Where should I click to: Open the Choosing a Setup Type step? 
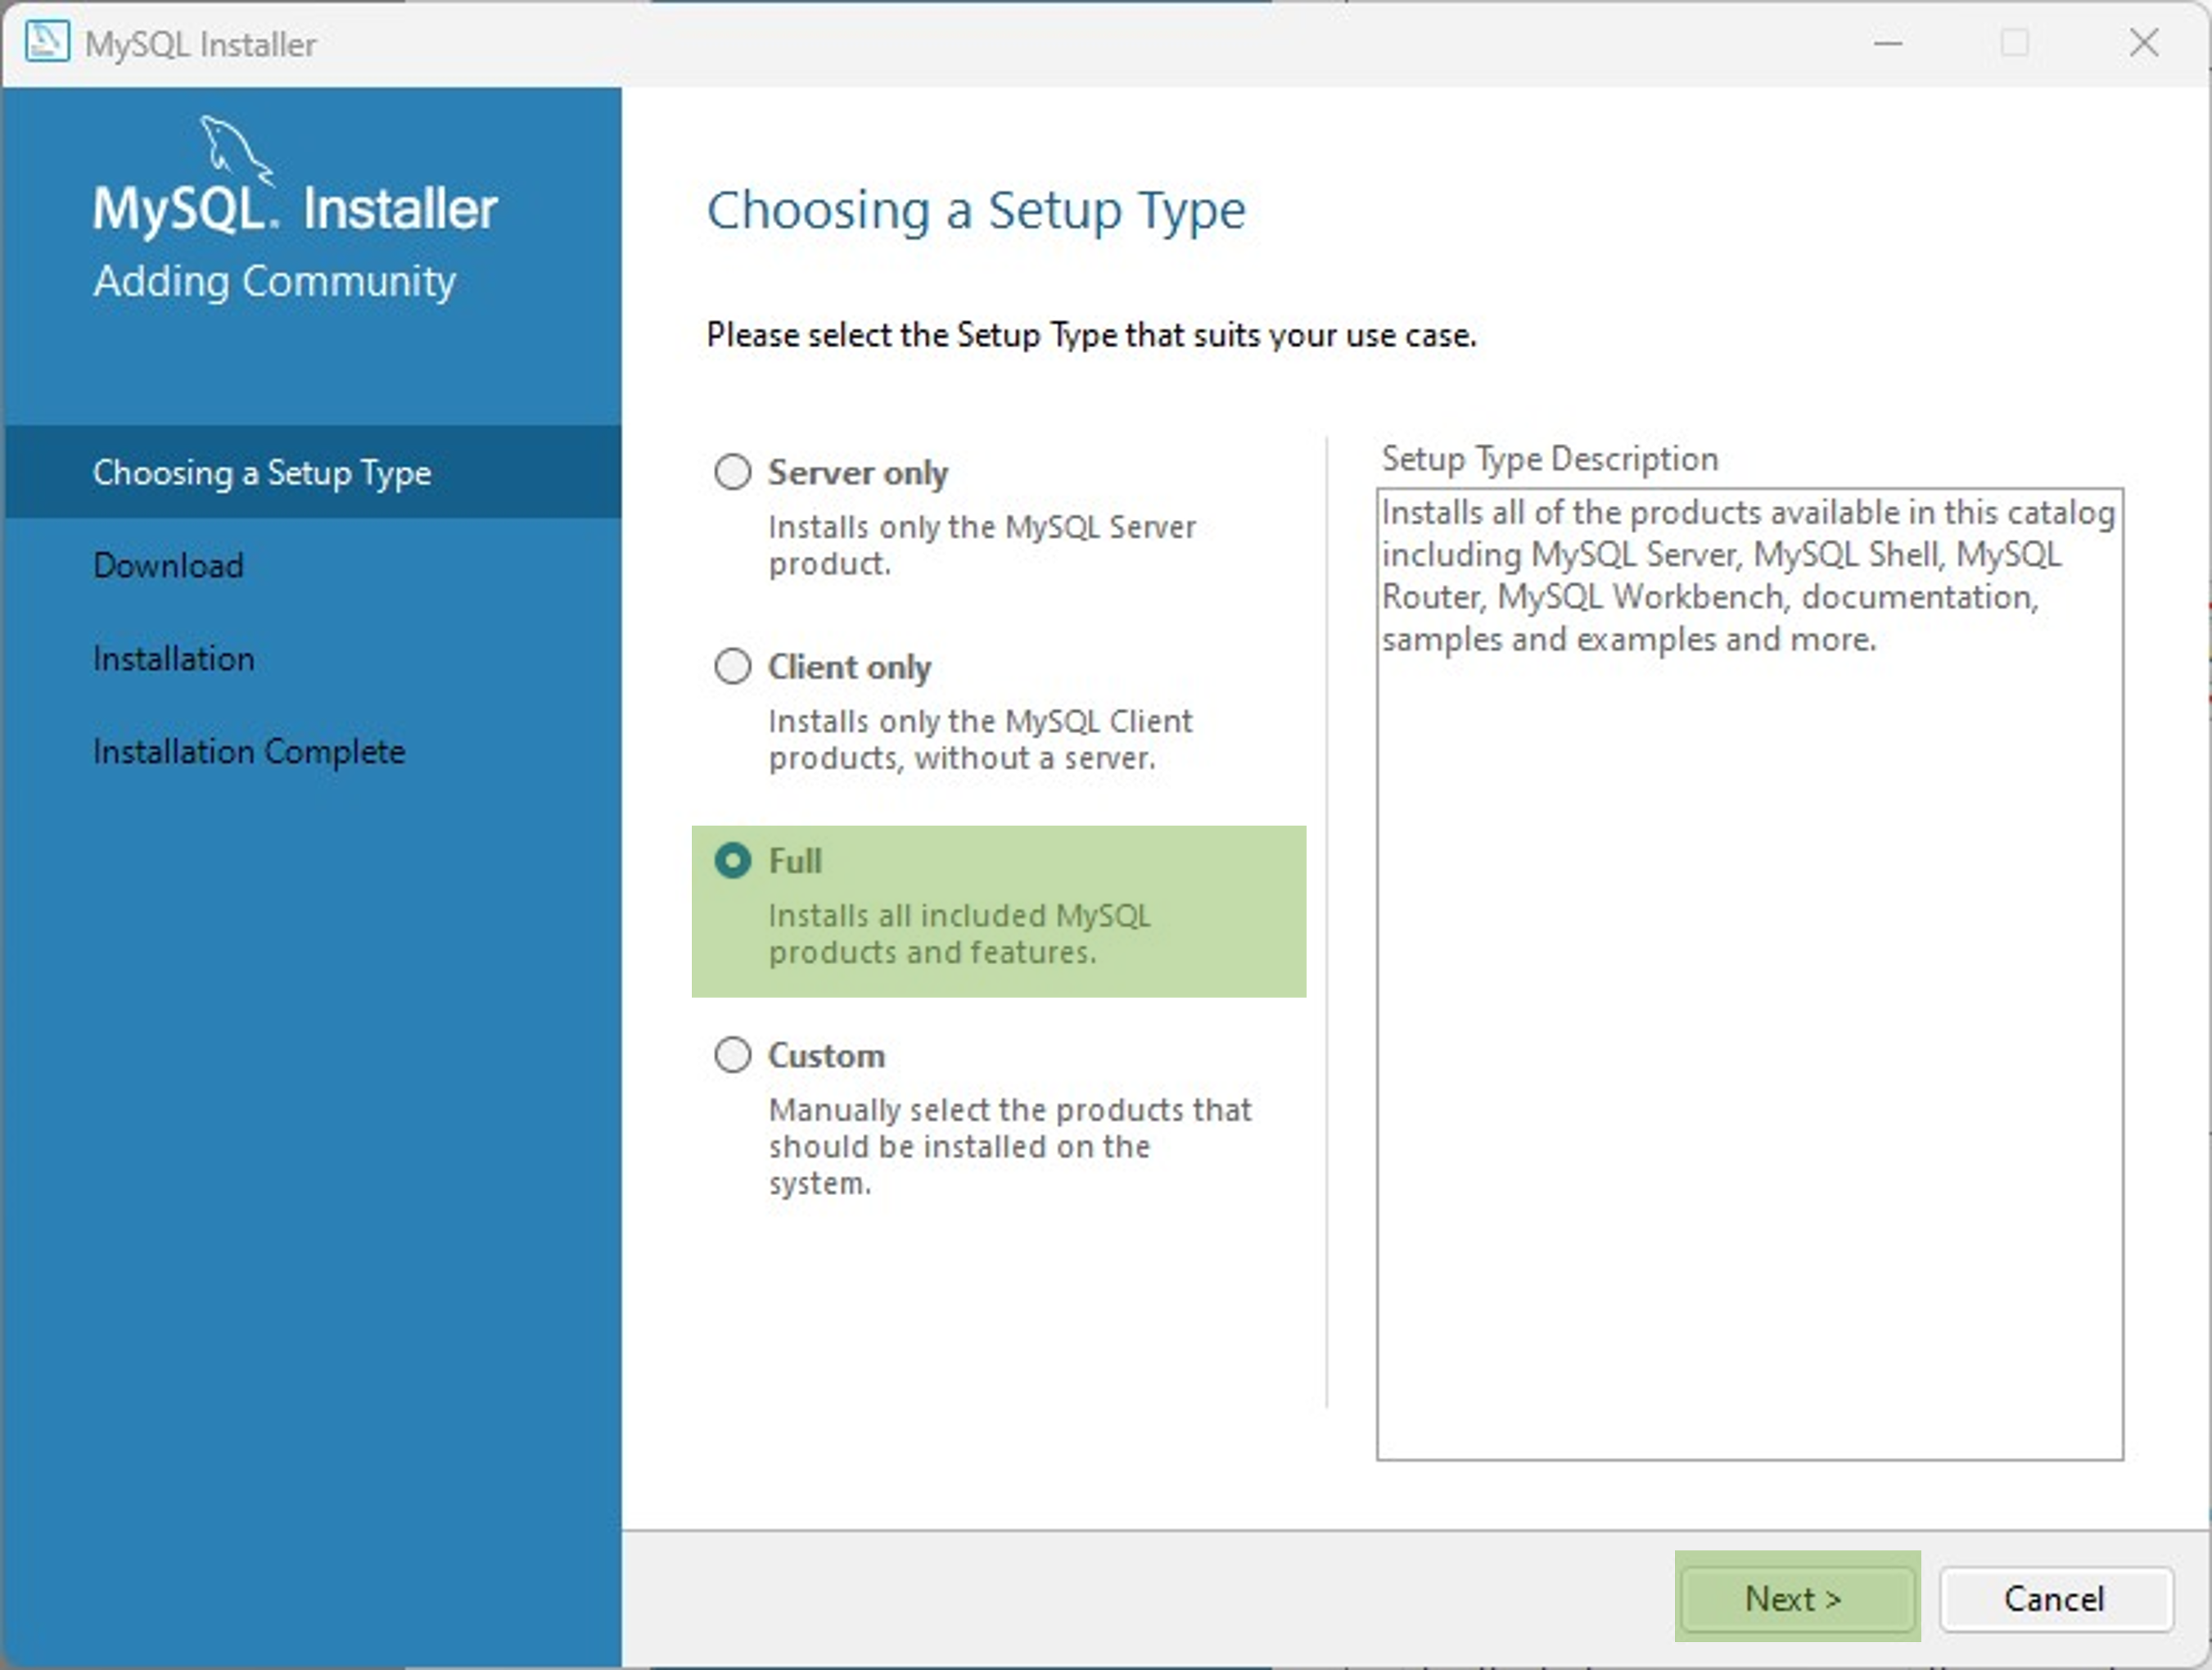coord(262,473)
